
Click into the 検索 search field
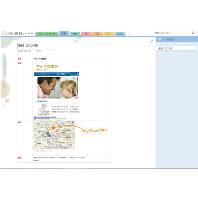(173, 33)
